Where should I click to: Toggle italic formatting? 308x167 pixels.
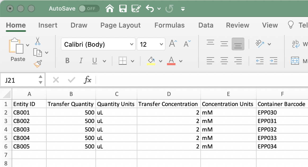coord(81,61)
